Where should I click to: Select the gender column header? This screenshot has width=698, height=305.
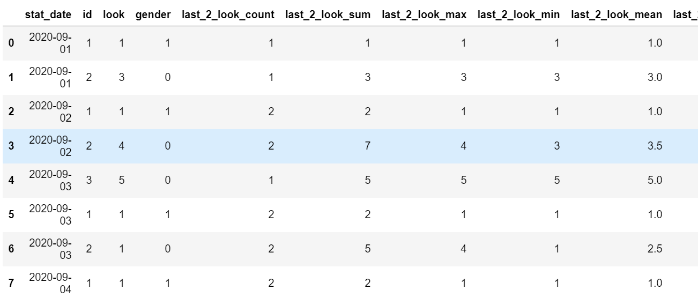click(153, 14)
